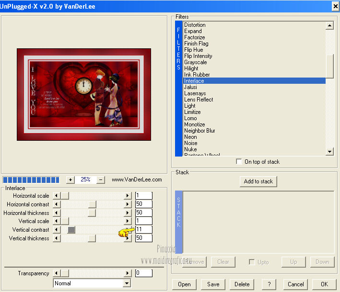This screenshot has width=340, height=292.
Task: Increase Transparency with right arrow
Action: coord(128,273)
